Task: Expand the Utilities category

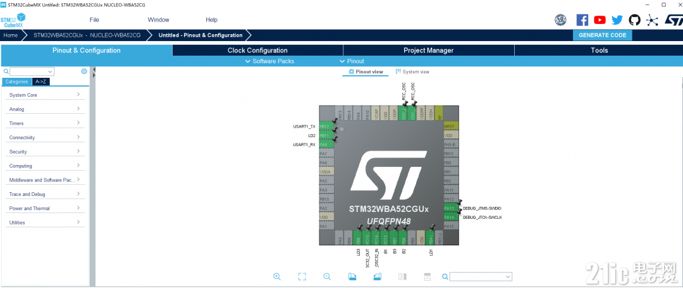Action: point(44,223)
